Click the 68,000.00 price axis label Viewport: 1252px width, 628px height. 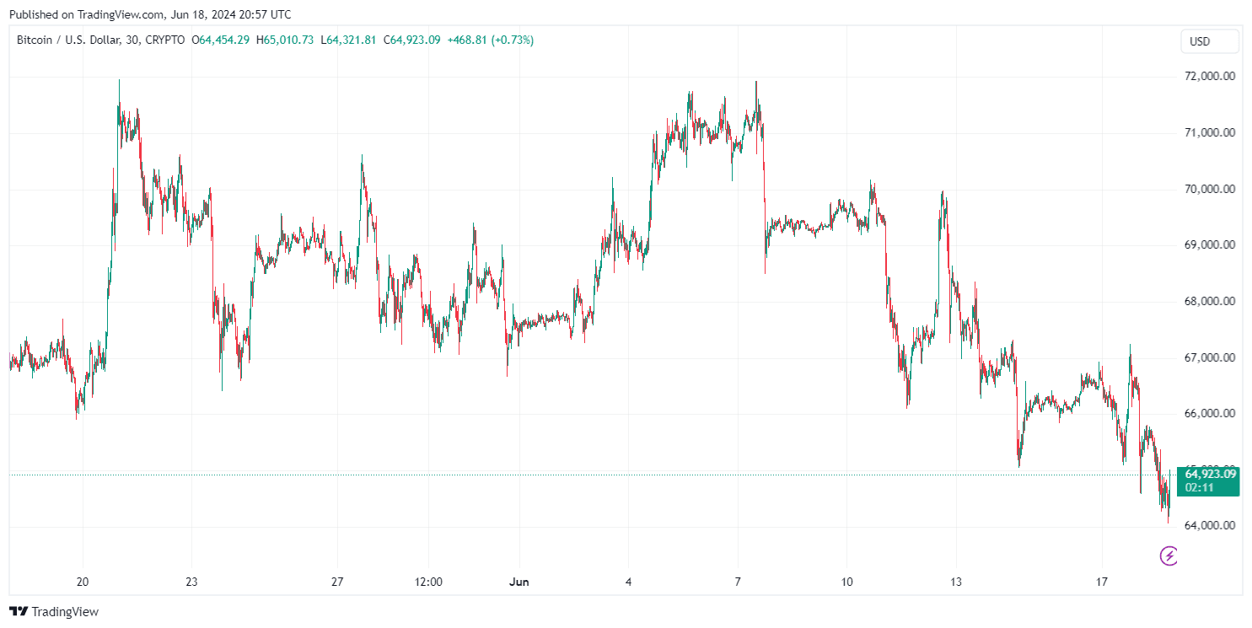(1210, 301)
